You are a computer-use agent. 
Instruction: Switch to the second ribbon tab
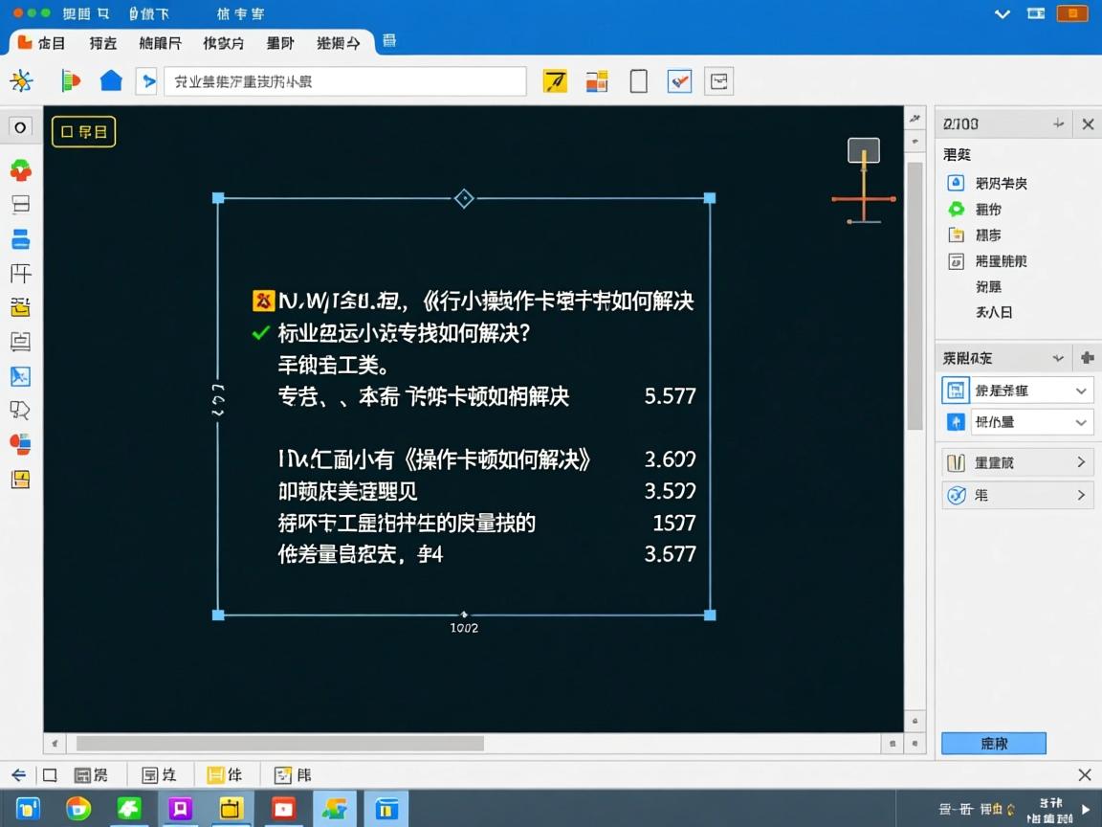102,41
